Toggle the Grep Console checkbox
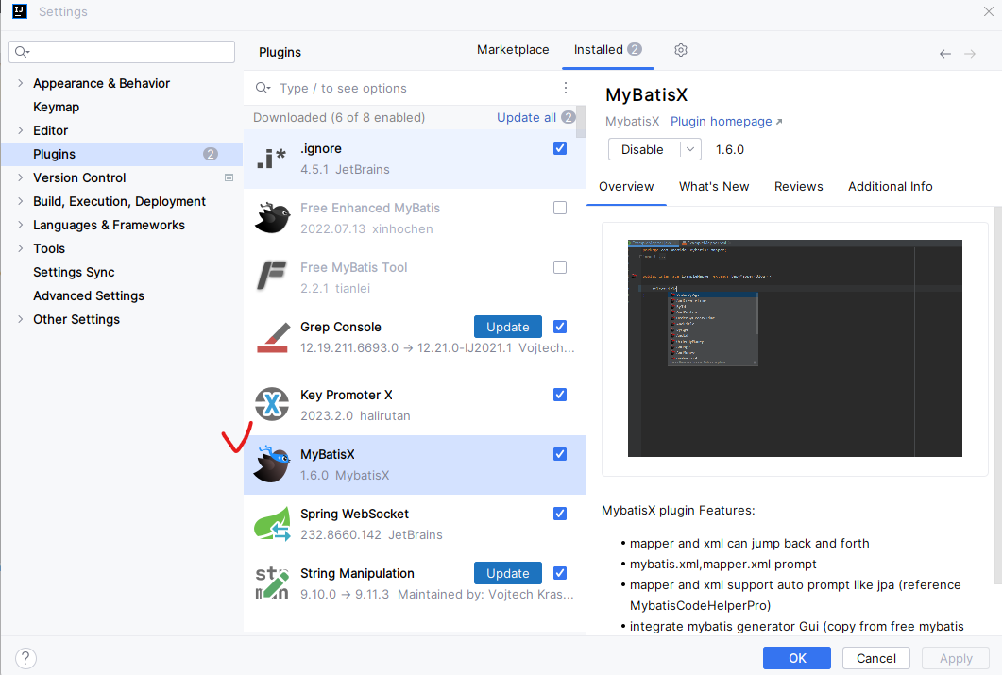This screenshot has width=1002, height=675. point(560,327)
